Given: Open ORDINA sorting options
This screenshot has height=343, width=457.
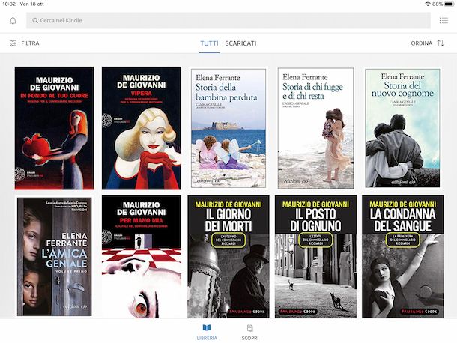Looking at the screenshot, I should (427, 43).
